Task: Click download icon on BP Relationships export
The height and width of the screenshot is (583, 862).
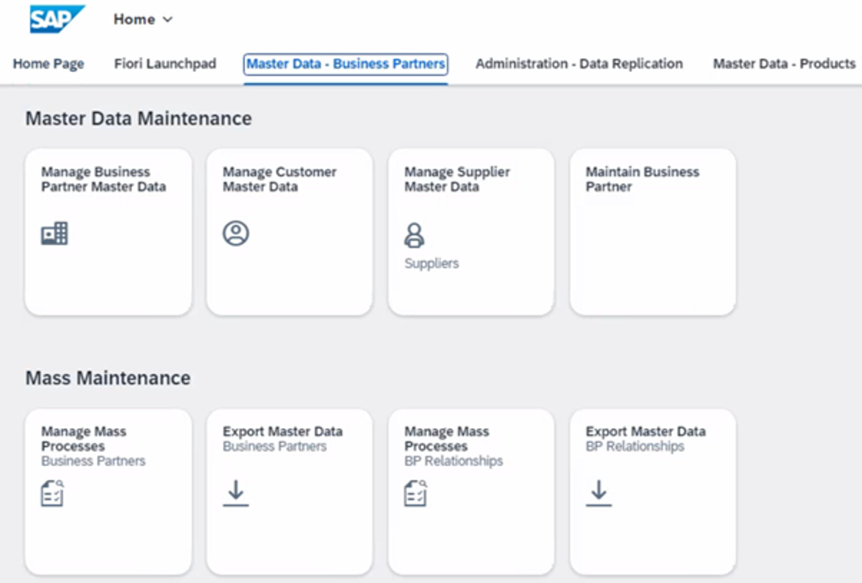Action: pos(599,493)
